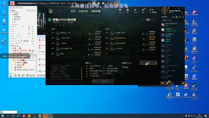Viewport: 209px width, 118px height.
Task: Open the 主席模式 dropdown in the voice app
Action: tap(13, 10)
